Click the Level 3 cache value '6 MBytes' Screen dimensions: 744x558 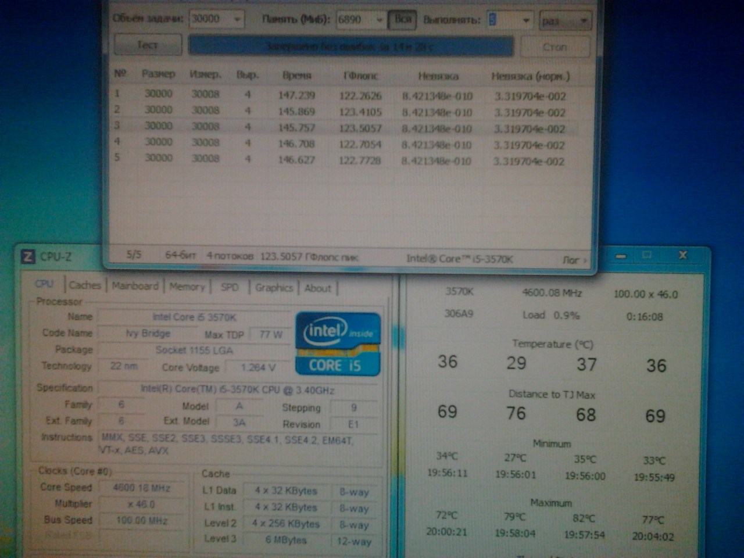click(286, 540)
